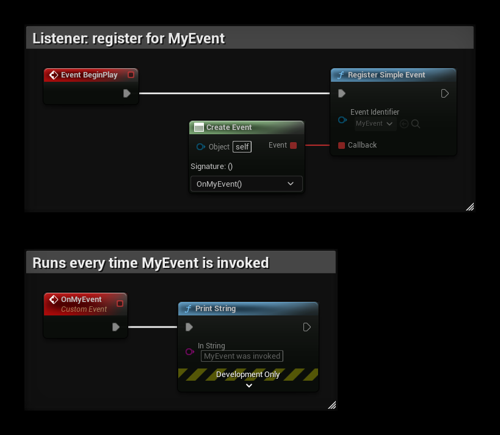Viewport: 500px width, 435px height.
Task: Click the Signature: () label
Action: click(x=211, y=167)
